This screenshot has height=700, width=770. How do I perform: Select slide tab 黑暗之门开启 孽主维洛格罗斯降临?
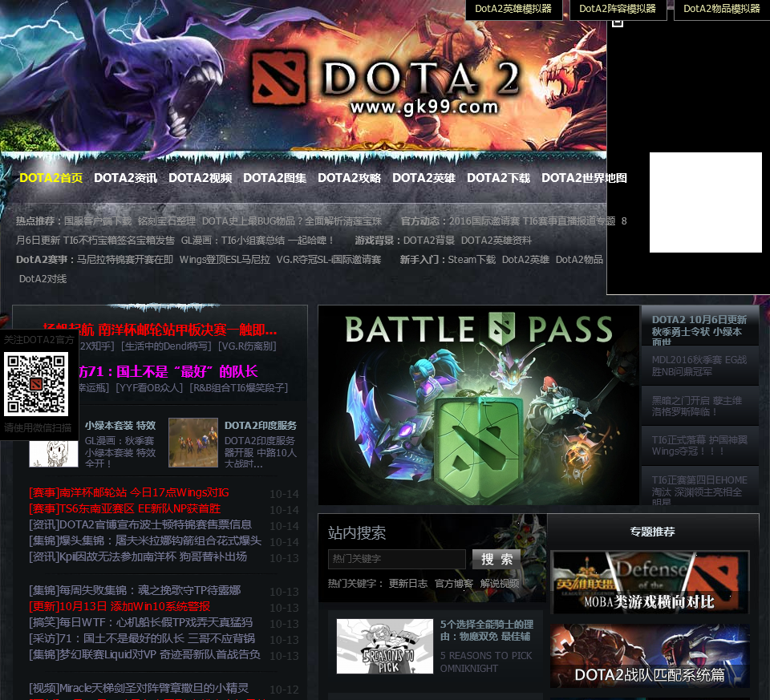pos(699,406)
